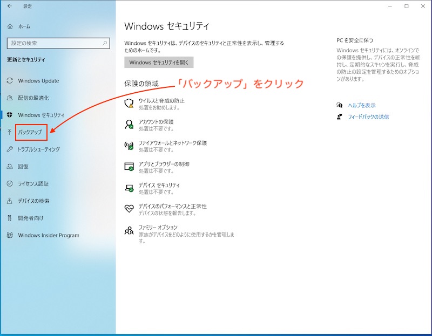Open 開発者向け settings
The width and height of the screenshot is (432, 336).
pos(31,218)
